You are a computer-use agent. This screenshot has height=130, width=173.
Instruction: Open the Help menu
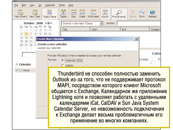[x=71, y=5]
